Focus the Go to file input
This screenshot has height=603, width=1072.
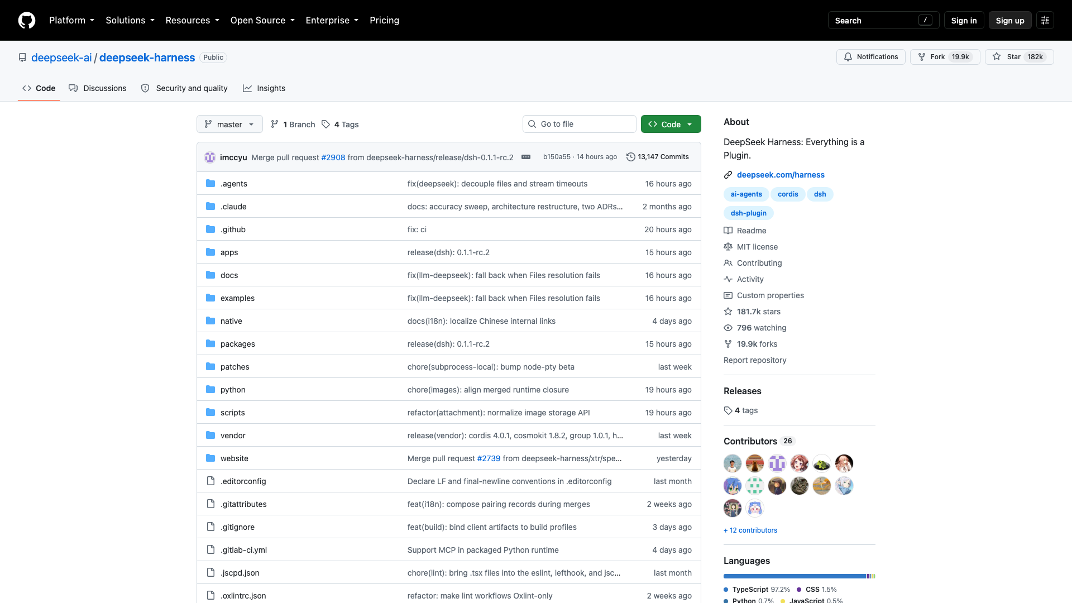coord(580,124)
